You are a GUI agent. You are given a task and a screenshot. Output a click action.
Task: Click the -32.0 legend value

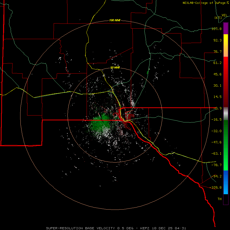(216, 131)
